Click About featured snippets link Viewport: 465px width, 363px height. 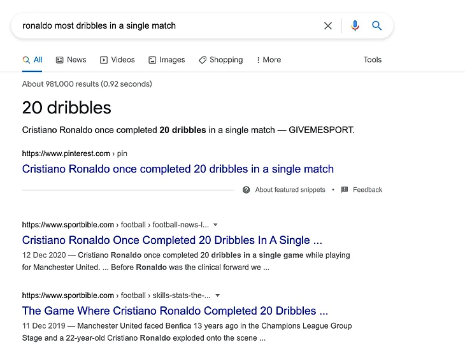(x=290, y=190)
